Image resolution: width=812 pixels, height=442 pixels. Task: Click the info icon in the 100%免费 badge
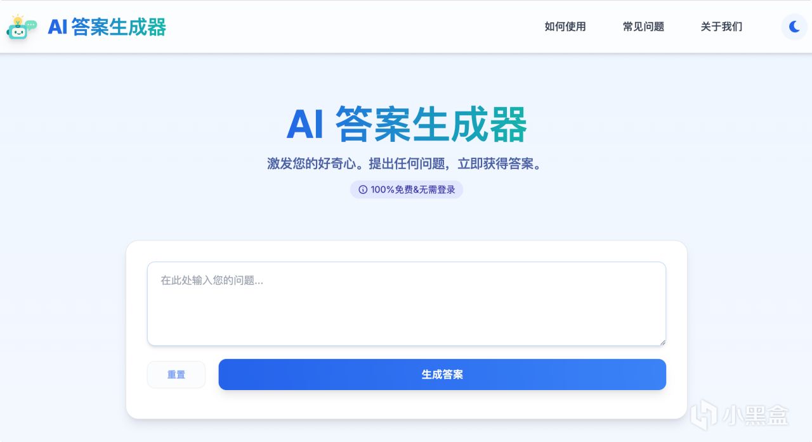coord(363,189)
